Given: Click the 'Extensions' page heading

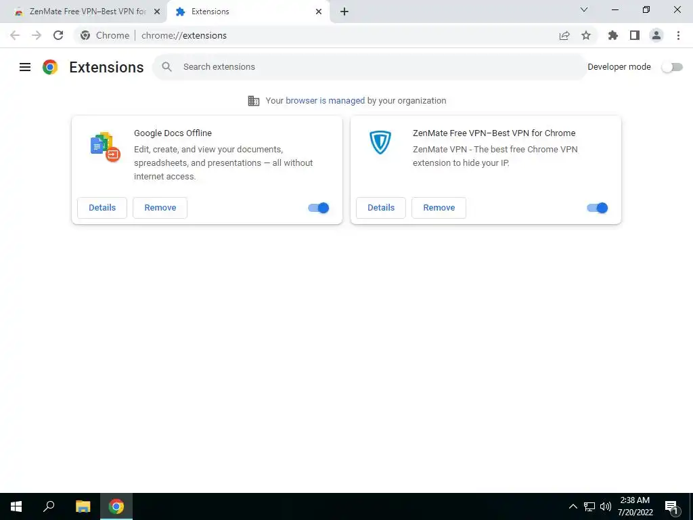Looking at the screenshot, I should coord(106,67).
